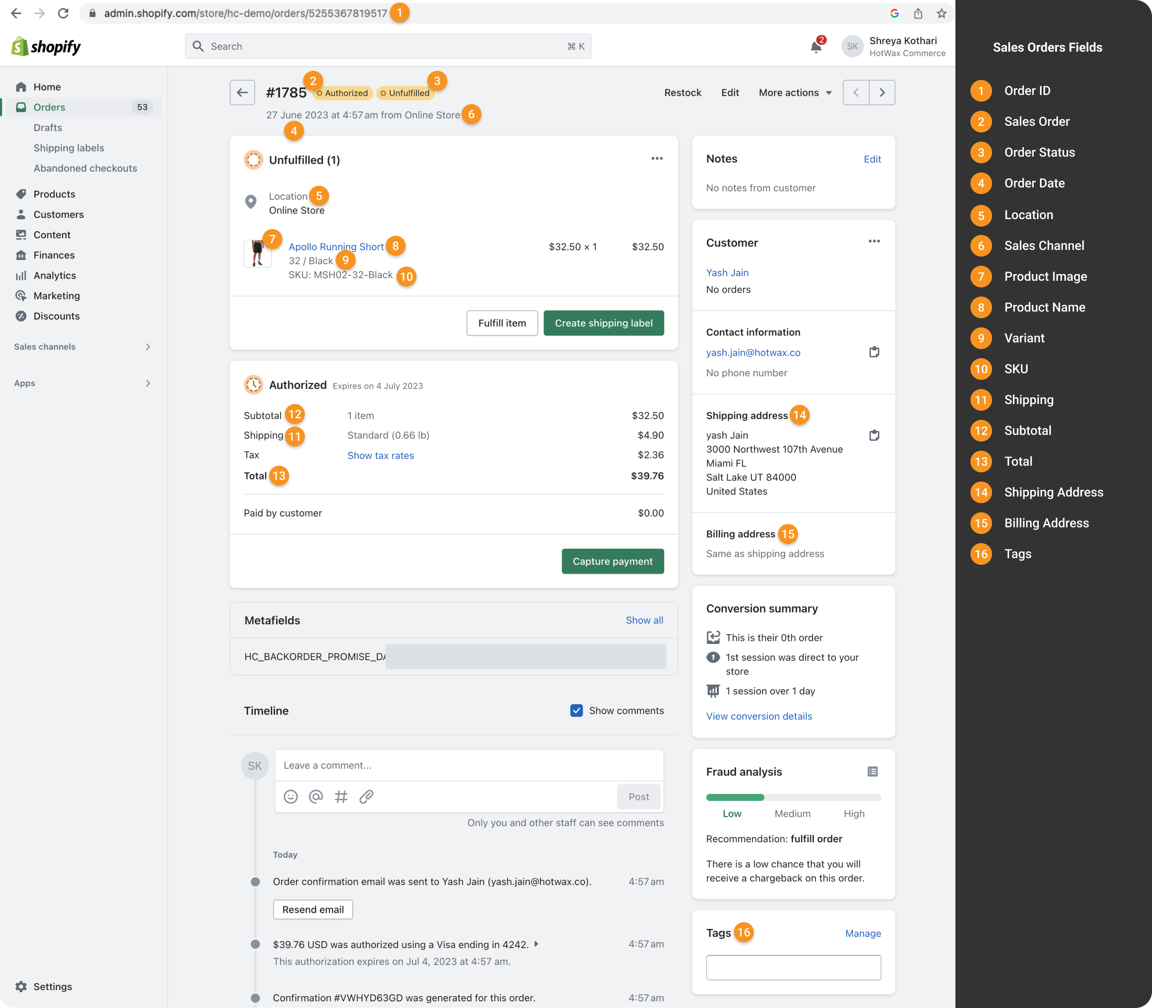This screenshot has width=1152, height=1008.
Task: Go to Abandoned checkouts
Action: click(x=85, y=168)
